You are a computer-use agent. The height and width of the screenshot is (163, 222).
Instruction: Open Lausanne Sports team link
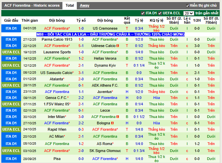tap(57, 52)
